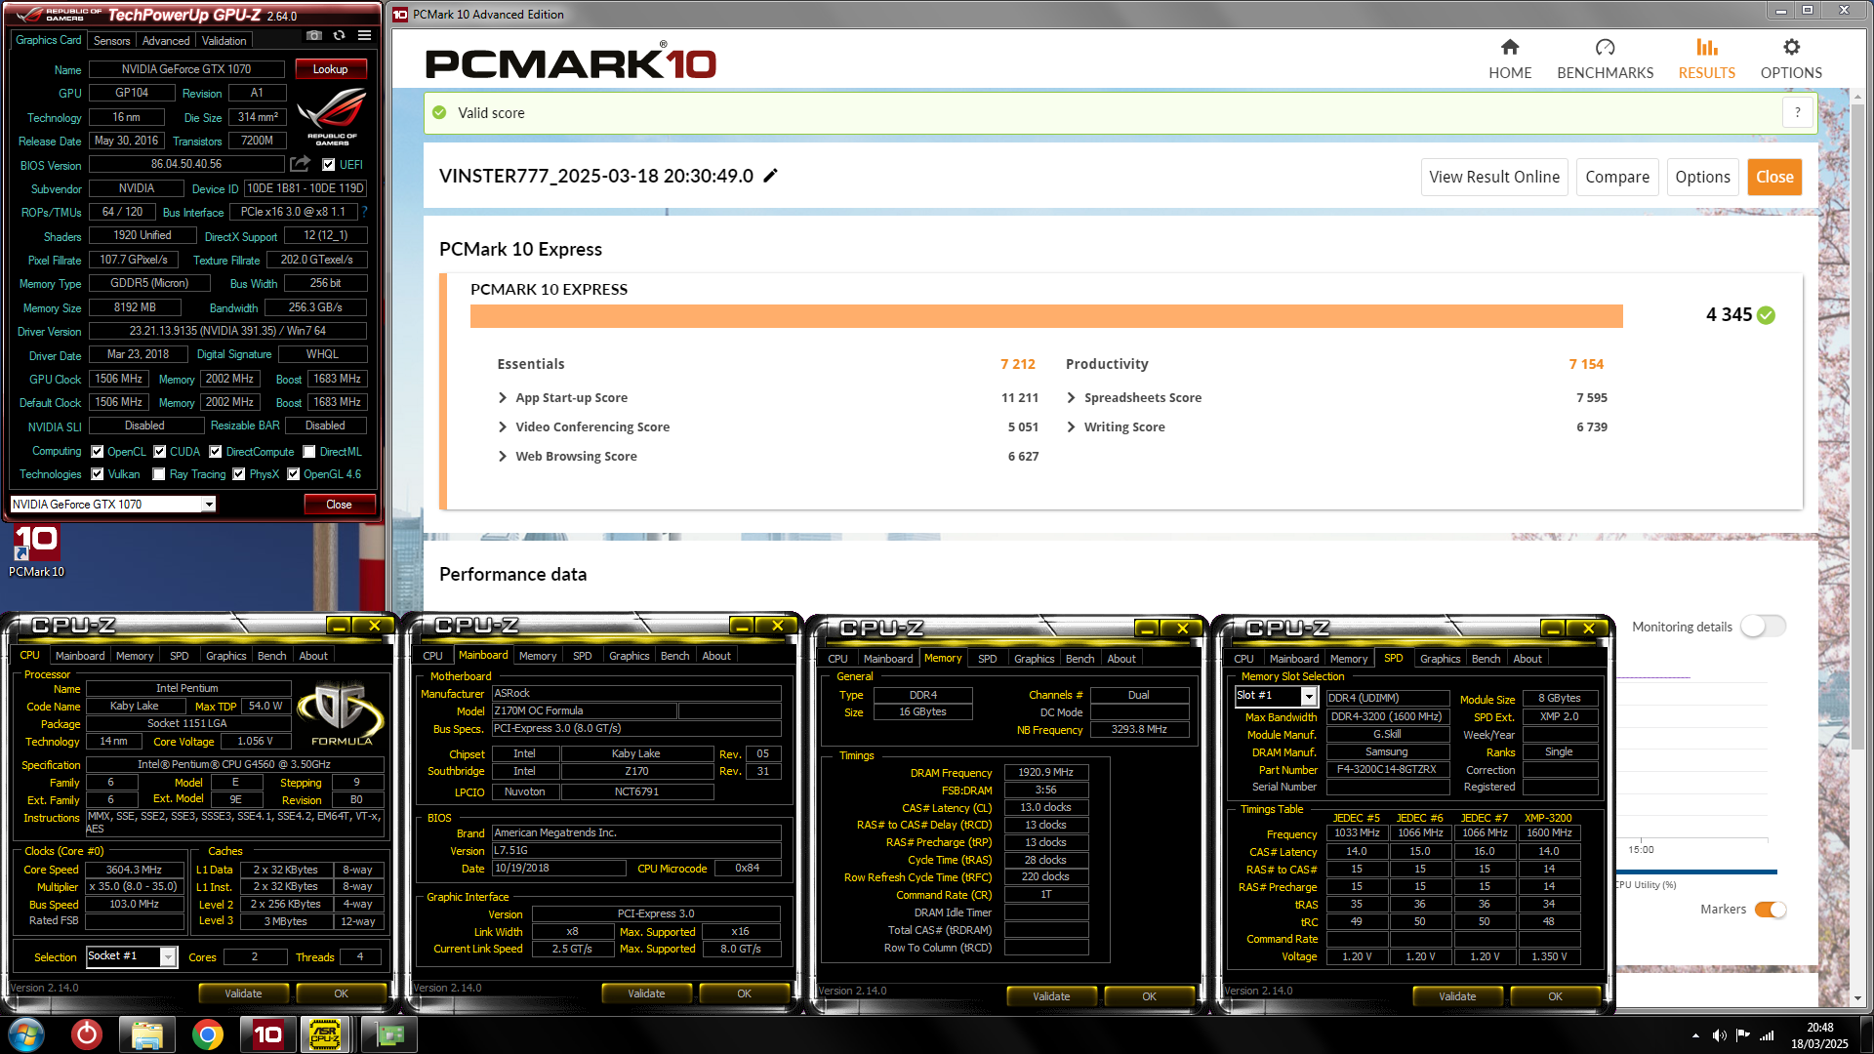Viewport: 1874px width, 1054px height.
Task: Open the GPU-Z hamburger menu icon
Action: tap(364, 36)
